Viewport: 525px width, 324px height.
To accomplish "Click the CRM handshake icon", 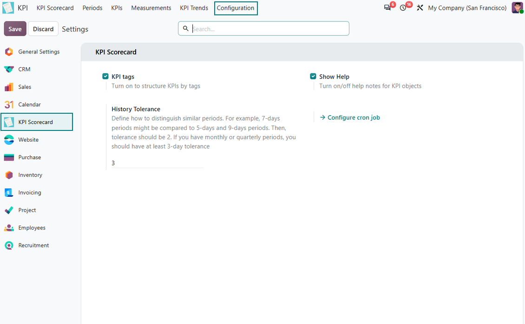I will click(9, 69).
